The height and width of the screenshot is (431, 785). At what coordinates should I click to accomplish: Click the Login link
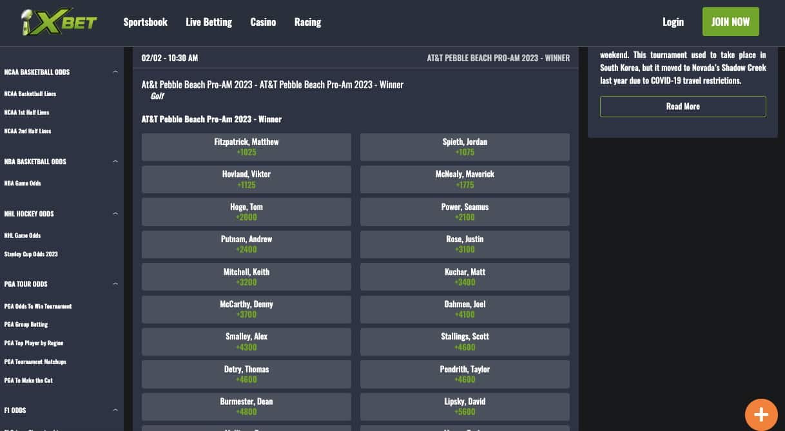pos(673,22)
